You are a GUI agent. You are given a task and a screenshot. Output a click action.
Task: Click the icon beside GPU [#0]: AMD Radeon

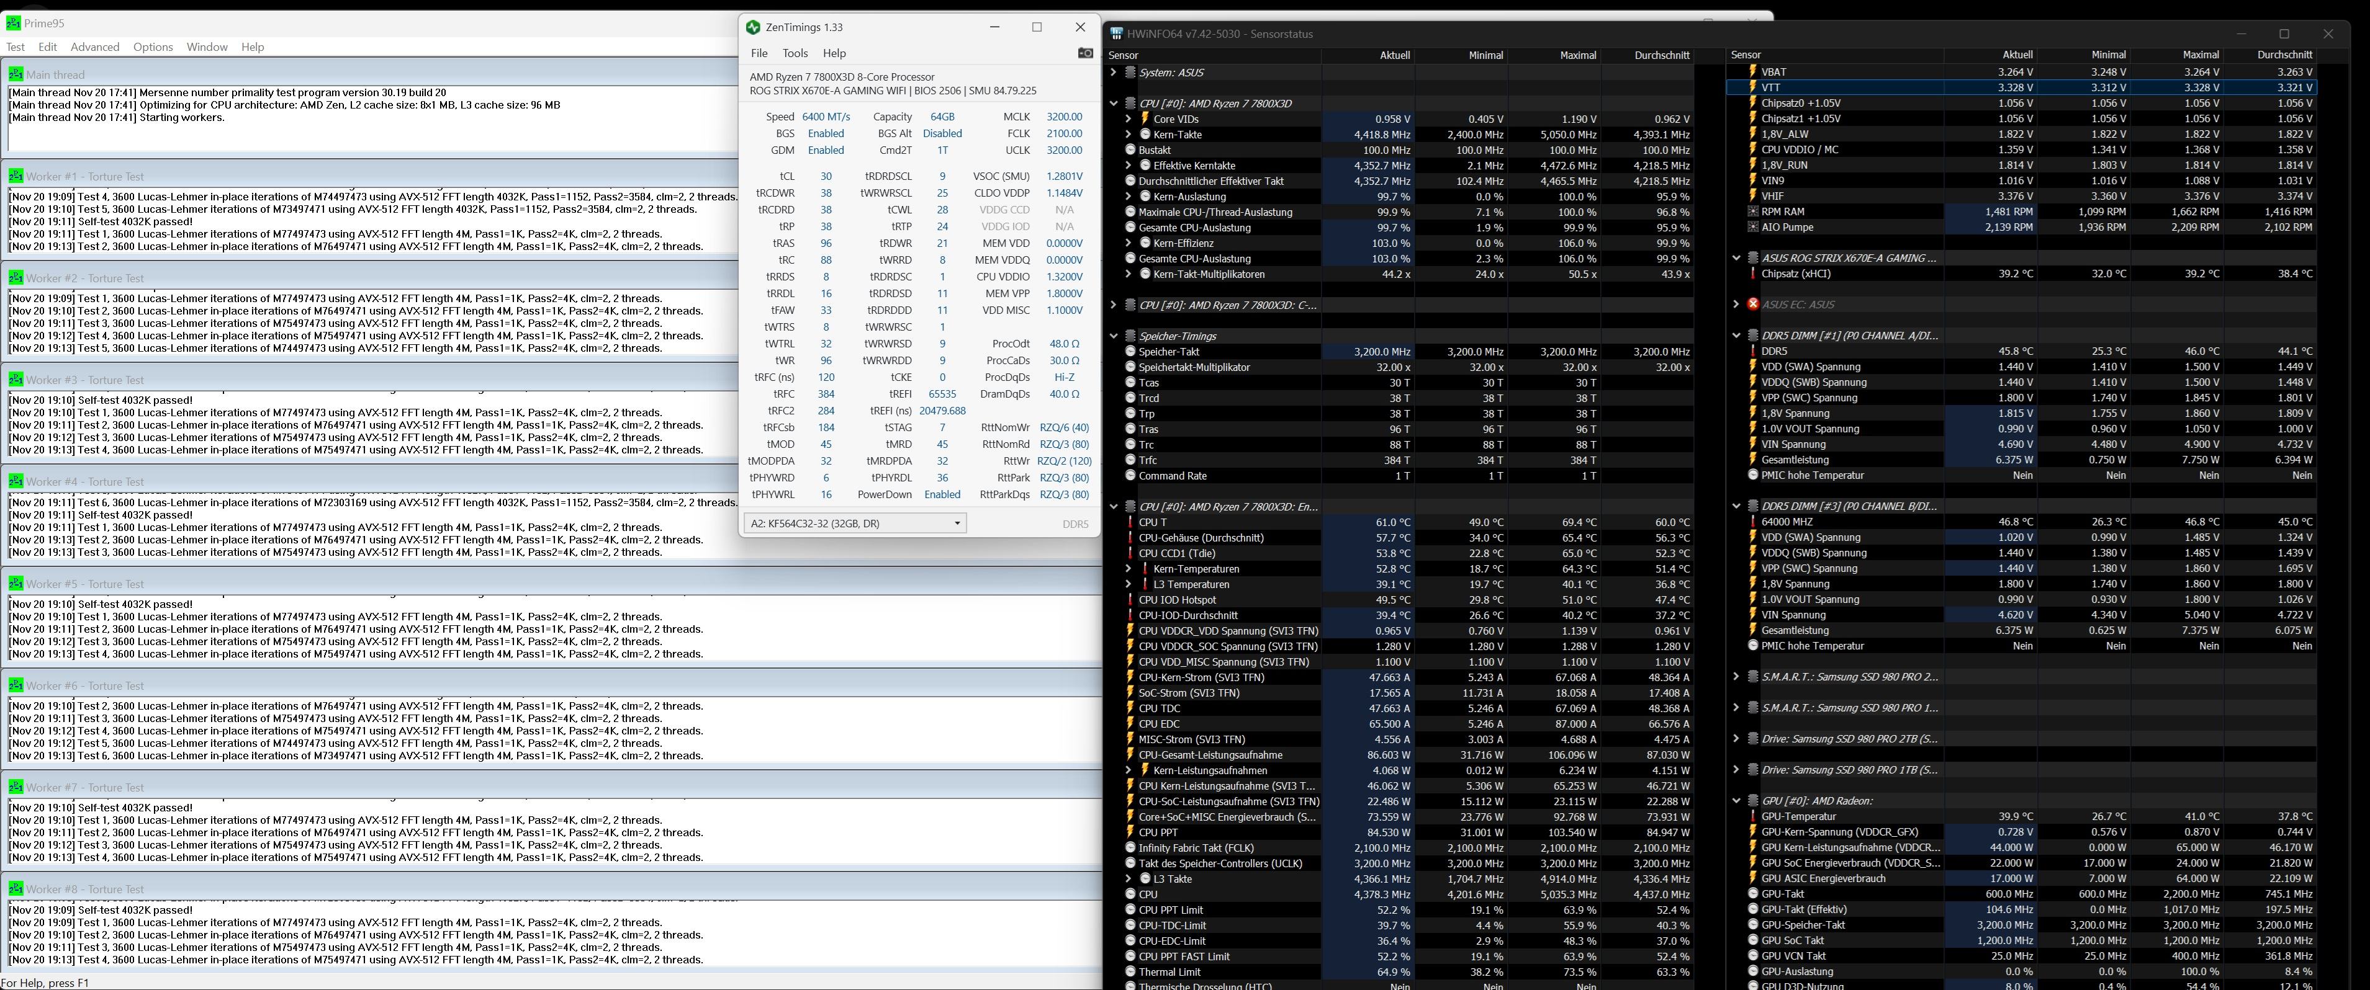1752,801
